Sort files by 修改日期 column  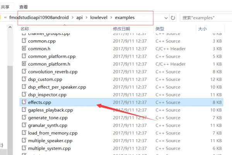coord(121,29)
